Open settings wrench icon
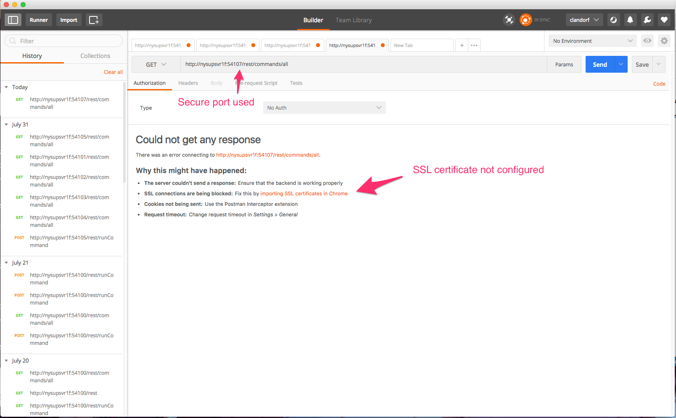 pyautogui.click(x=647, y=20)
